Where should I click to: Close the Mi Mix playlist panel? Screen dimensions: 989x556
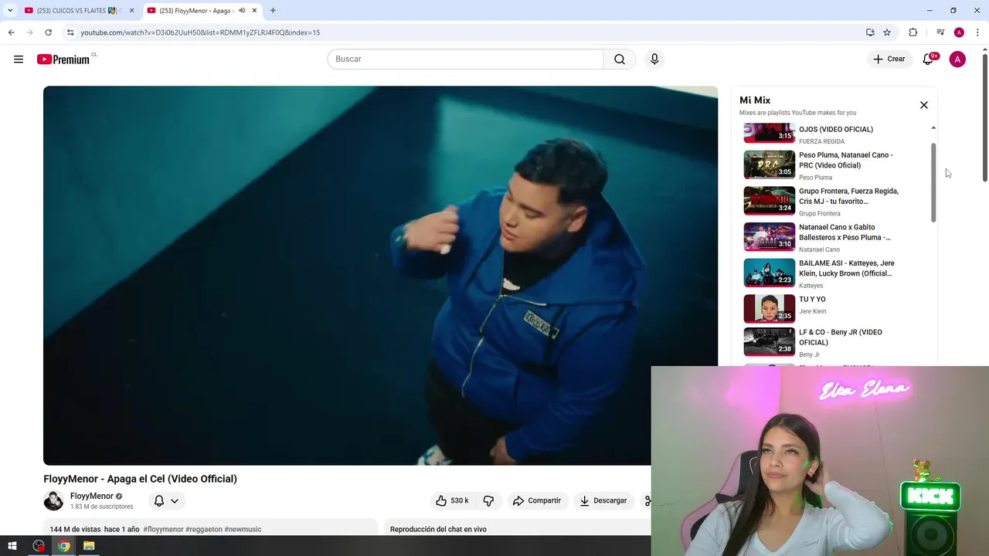tap(923, 105)
